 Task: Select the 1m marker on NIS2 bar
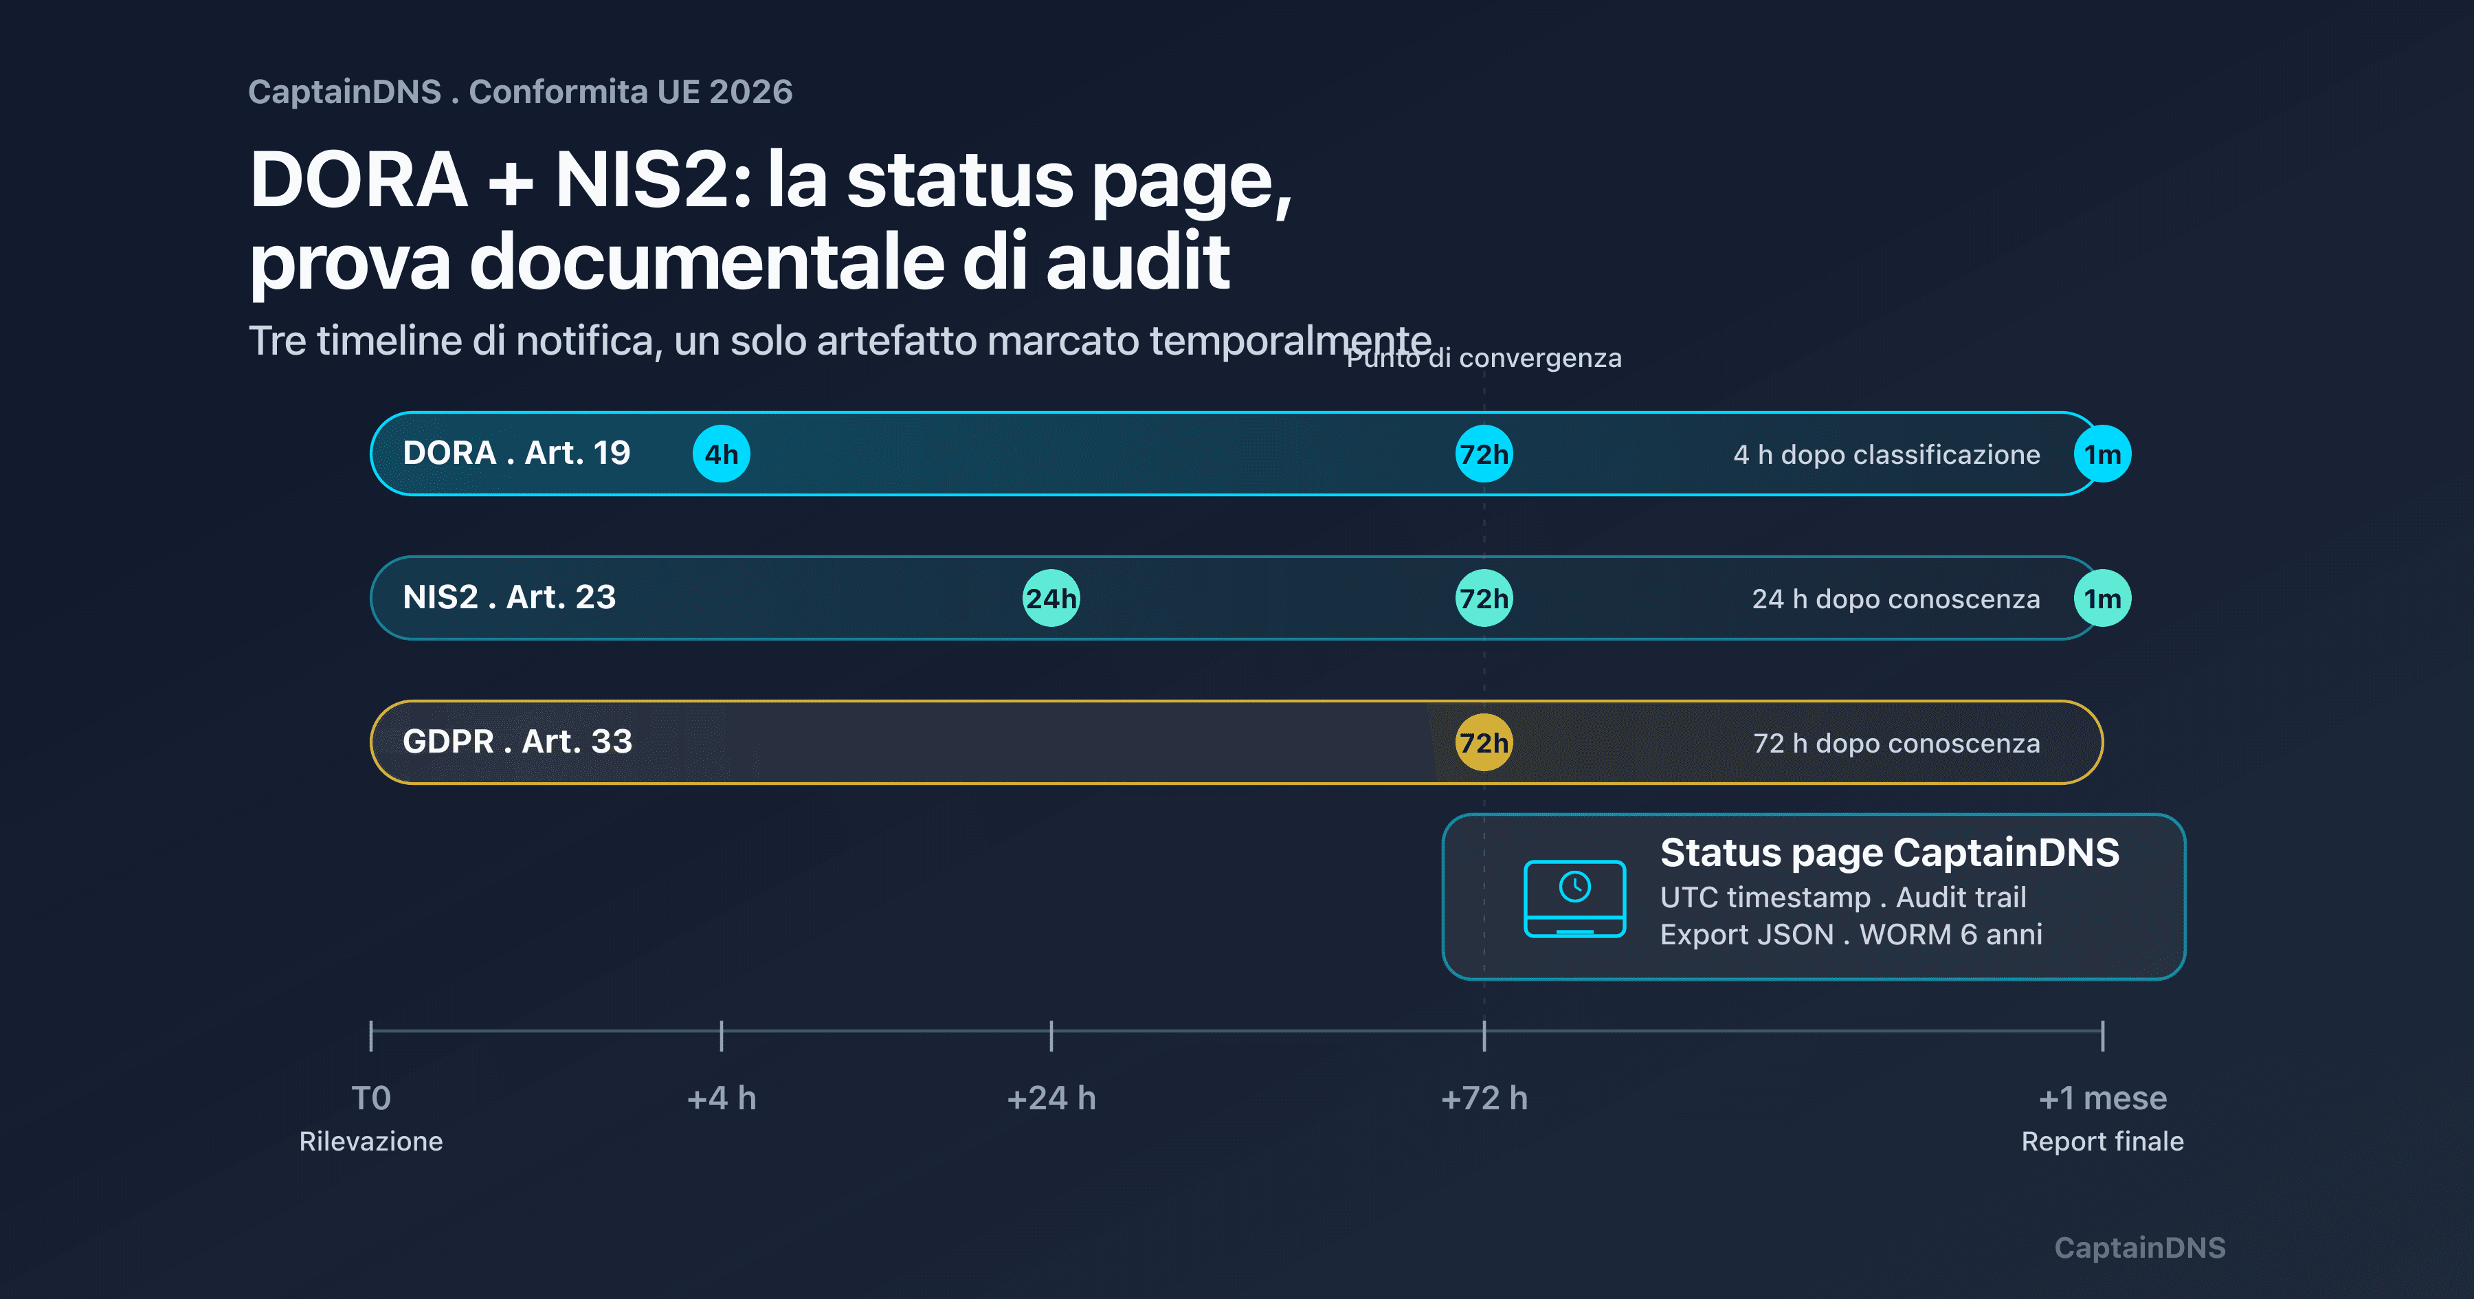pyautogui.click(x=2102, y=598)
